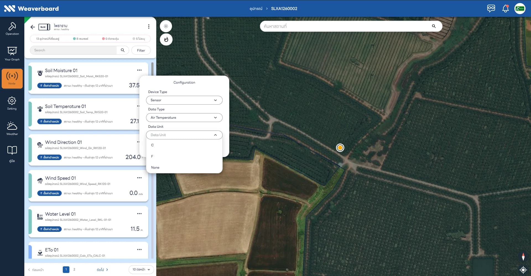Screen dimensions: 531x276
Task: Open the Weather sidebar section
Action: click(12, 128)
